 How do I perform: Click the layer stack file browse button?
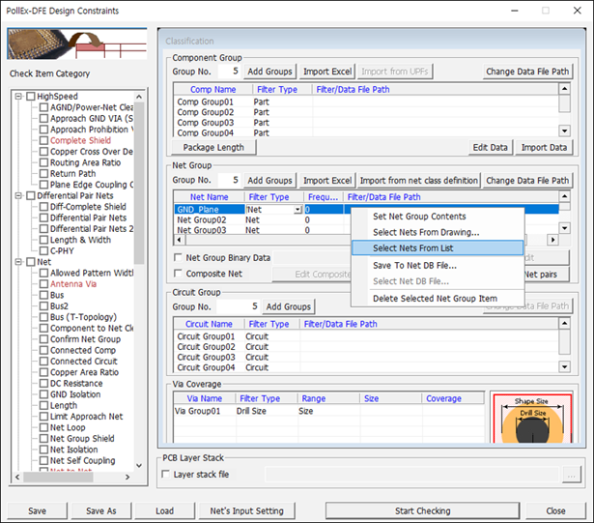pyautogui.click(x=573, y=475)
